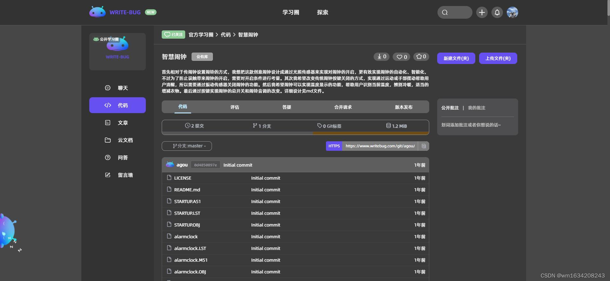The width and height of the screenshot is (610, 281).
Task: Toggle the 已关注 follow button
Action: [173, 35]
